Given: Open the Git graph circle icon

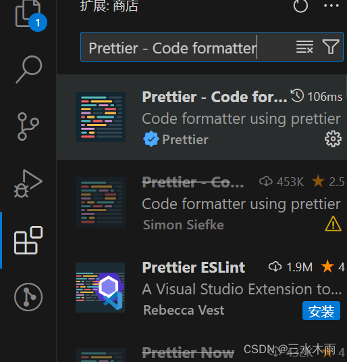Looking at the screenshot, I should (28, 297).
